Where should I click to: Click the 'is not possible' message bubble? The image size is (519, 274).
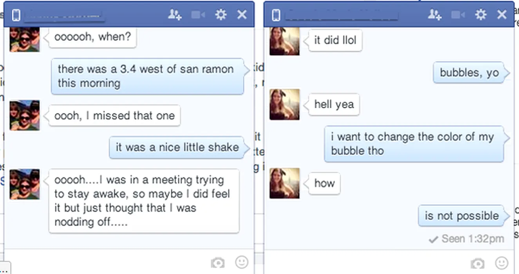(x=461, y=216)
